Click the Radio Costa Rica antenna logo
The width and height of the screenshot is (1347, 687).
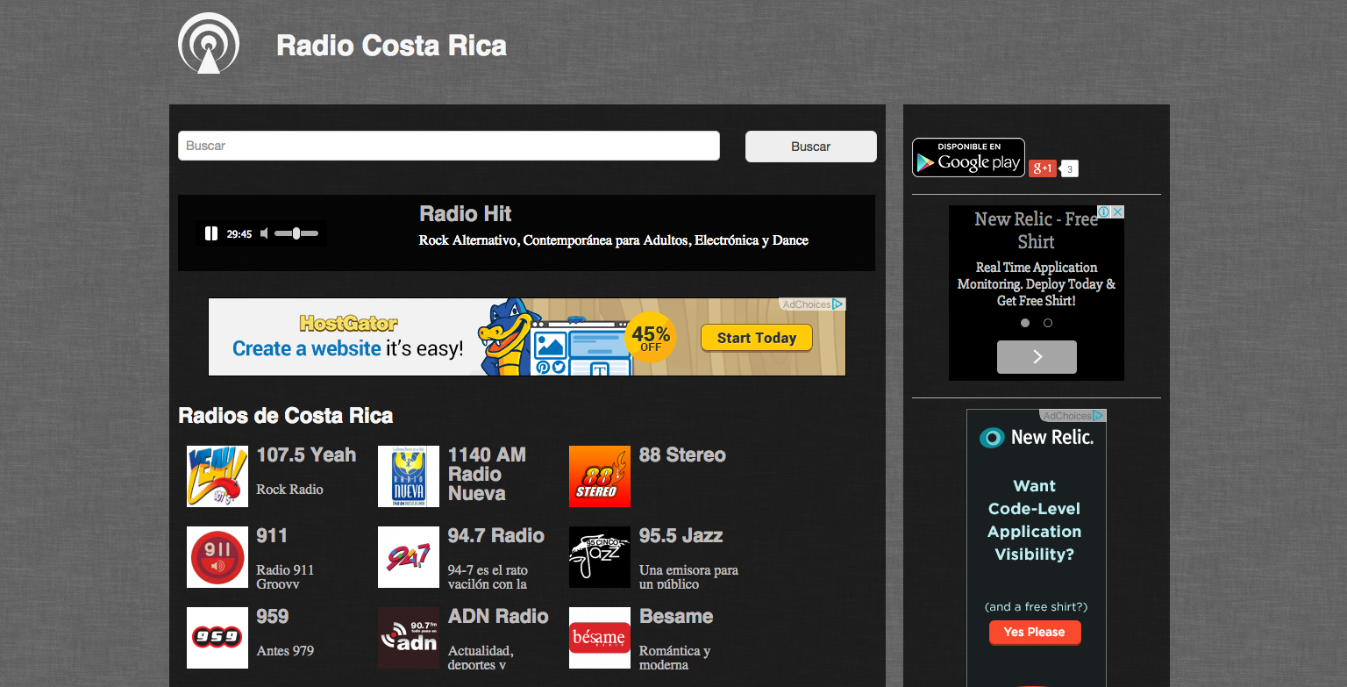(208, 43)
